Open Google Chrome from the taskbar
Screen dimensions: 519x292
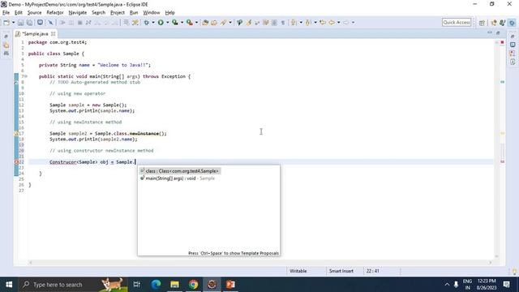(193, 285)
